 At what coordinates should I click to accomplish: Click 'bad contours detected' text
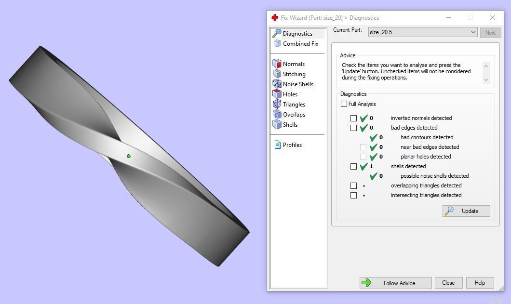click(427, 137)
